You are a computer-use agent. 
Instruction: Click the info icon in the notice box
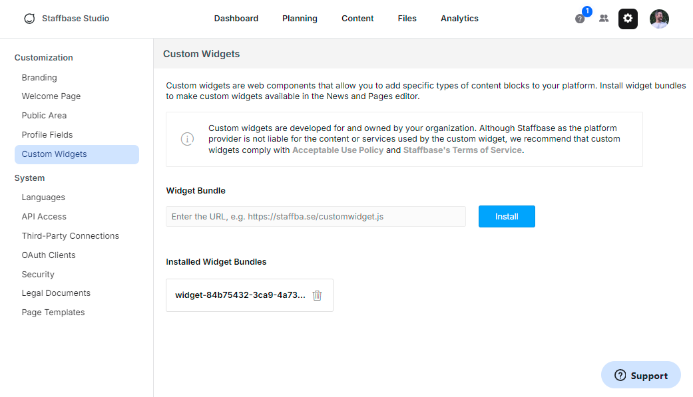(x=187, y=139)
